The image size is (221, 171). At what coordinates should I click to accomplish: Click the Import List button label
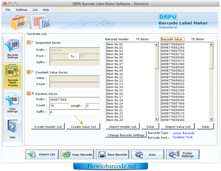point(47,154)
